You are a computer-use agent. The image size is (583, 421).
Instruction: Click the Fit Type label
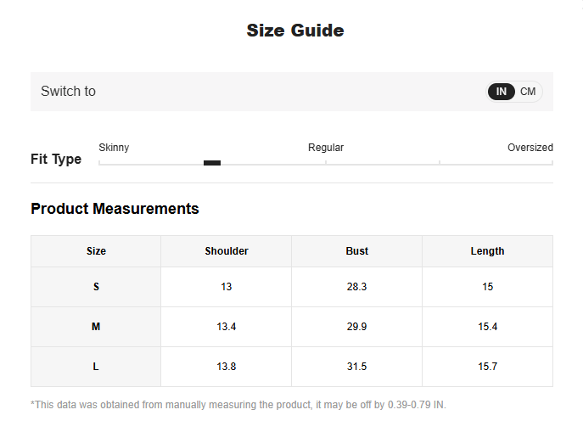[x=56, y=160]
